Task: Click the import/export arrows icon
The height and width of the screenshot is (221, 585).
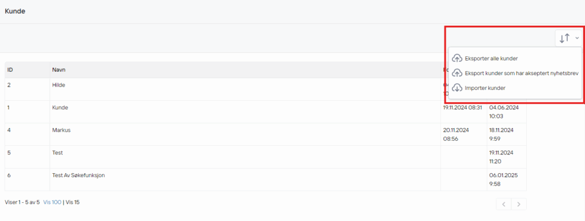Action: (564, 38)
